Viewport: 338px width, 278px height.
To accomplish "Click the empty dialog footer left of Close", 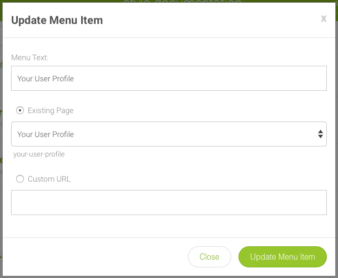I will pos(95,257).
